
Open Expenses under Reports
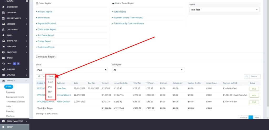click(x=11, y=92)
